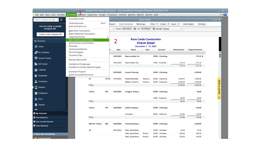The image size is (261, 147).
Task: Click the reminders alarm clock icon
Action: (221, 15)
